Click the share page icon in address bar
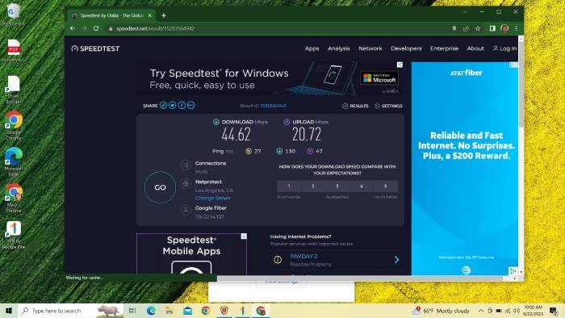The image size is (565, 318). click(x=466, y=28)
